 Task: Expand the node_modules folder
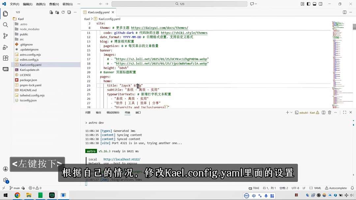tap(29, 29)
